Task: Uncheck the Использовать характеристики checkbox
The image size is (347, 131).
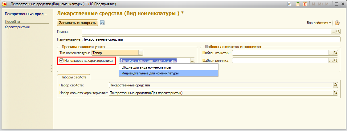Action: (62, 61)
